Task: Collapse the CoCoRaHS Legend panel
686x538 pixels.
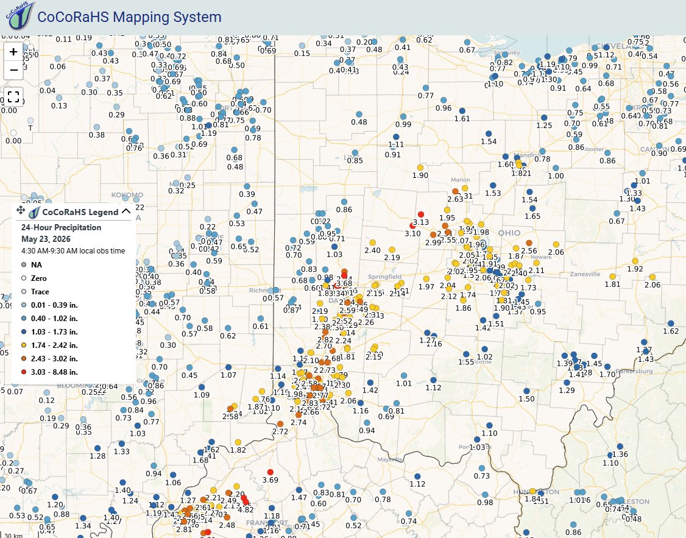Action: 126,211
